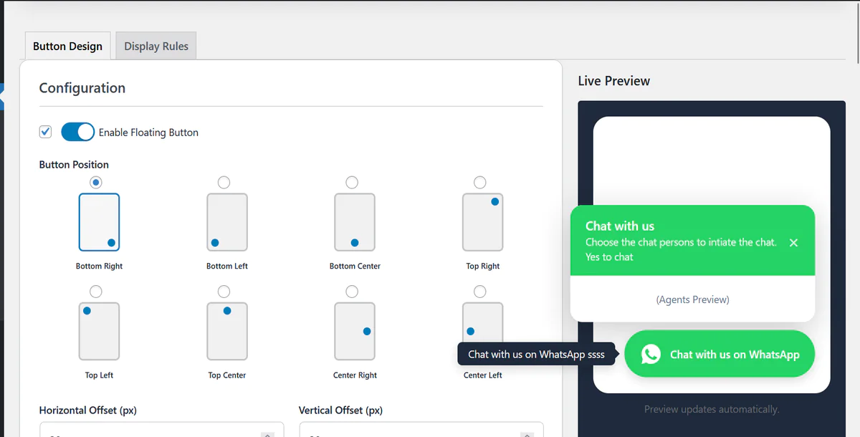The height and width of the screenshot is (437, 860).
Task: Select the Bottom Right radio button
Action: click(96, 183)
